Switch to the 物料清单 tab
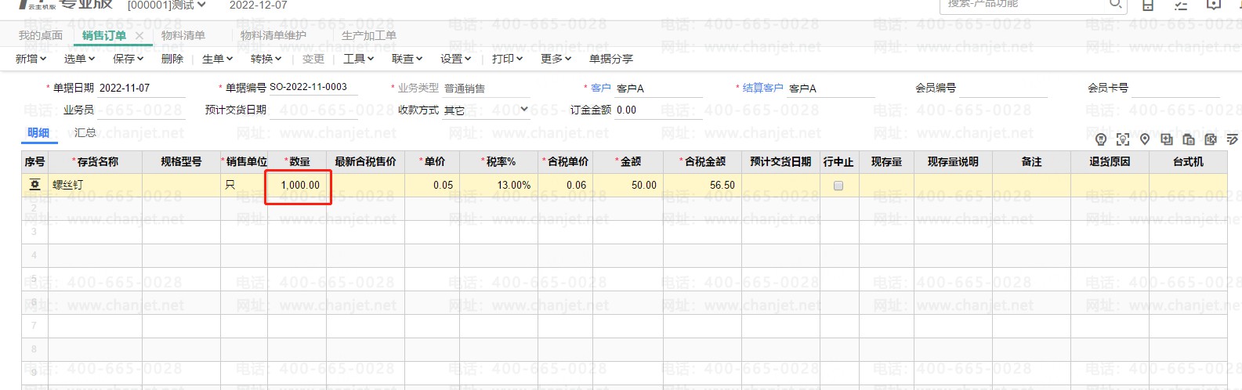The width and height of the screenshot is (1242, 390). 183,35
